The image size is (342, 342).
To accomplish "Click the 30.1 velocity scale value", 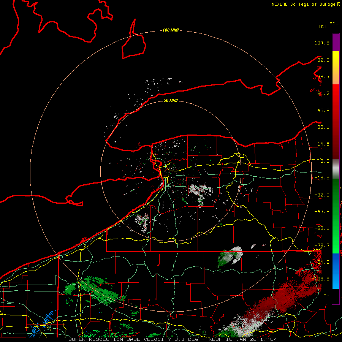I will click(323, 127).
